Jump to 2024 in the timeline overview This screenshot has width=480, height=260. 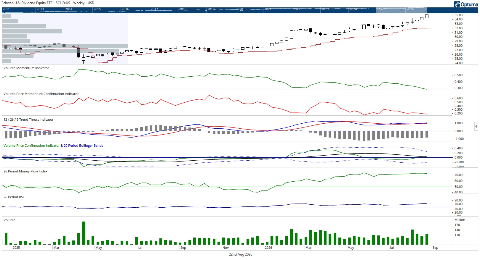click(x=353, y=9)
